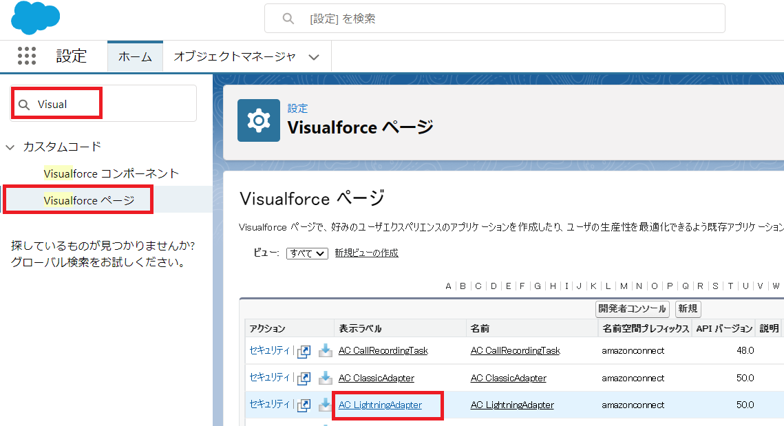Image resolution: width=784 pixels, height=426 pixels.
Task: Filter list by letter D
Action: [x=494, y=286]
